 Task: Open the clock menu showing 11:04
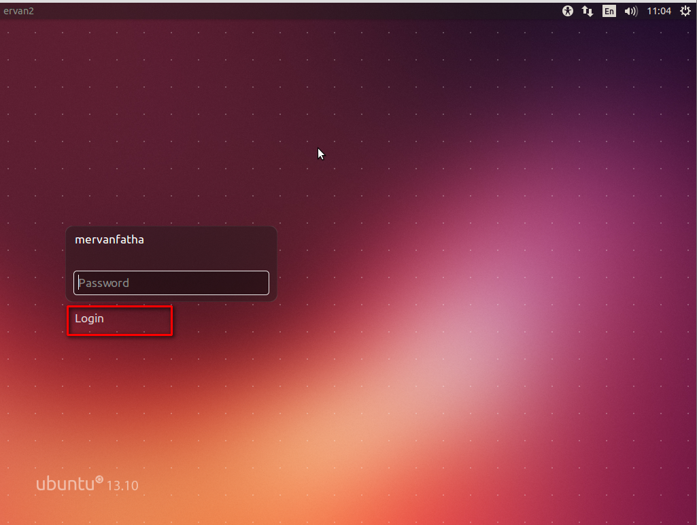659,11
